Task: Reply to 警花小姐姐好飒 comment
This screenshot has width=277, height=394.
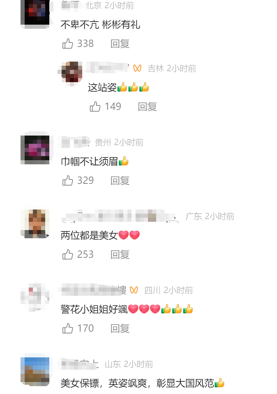Action: click(x=120, y=328)
